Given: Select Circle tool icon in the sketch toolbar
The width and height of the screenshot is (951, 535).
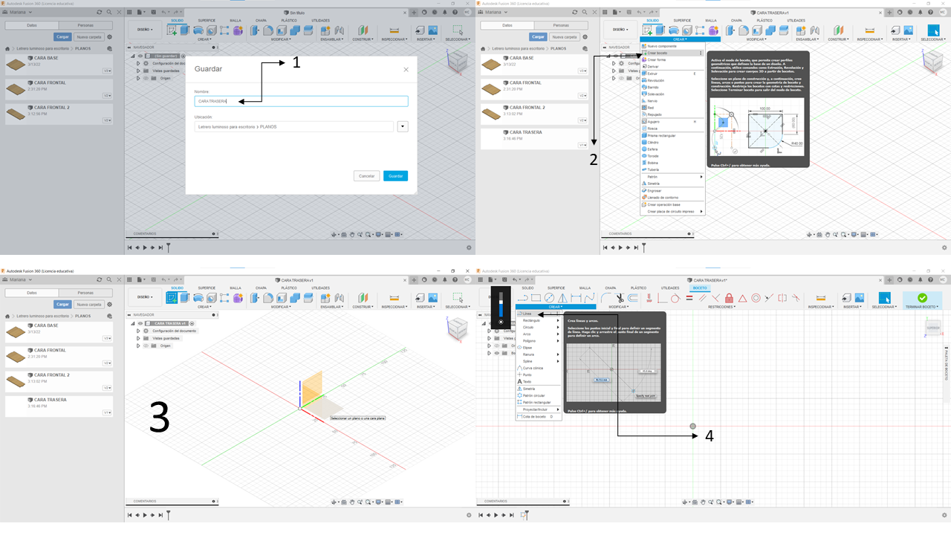Looking at the screenshot, I should point(551,298).
